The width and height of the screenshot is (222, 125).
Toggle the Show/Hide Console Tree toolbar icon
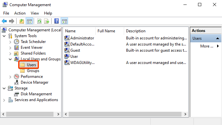tap(29, 21)
